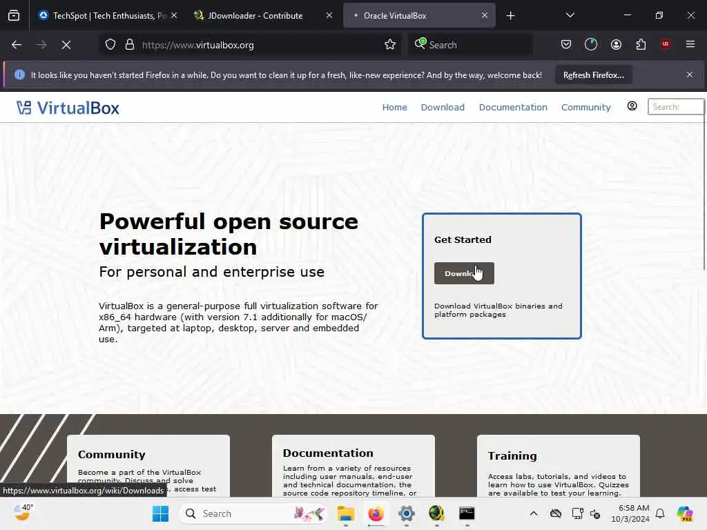
Task: Click the VirtualBox logo
Action: coord(68,108)
